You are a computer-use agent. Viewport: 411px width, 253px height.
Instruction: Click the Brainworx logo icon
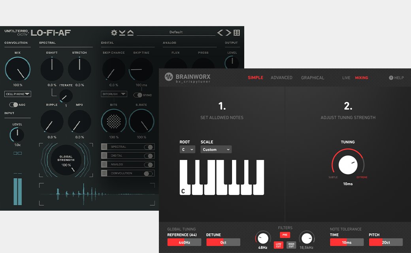point(169,77)
